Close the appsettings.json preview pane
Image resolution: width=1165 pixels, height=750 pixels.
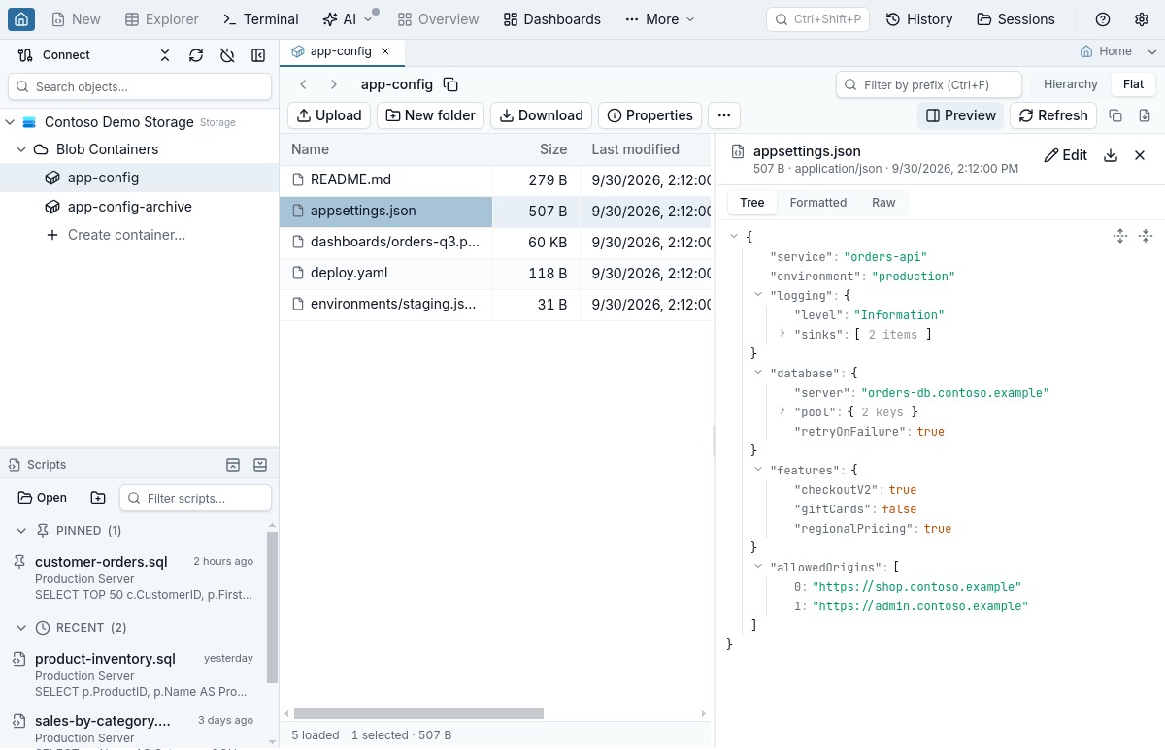[1140, 155]
